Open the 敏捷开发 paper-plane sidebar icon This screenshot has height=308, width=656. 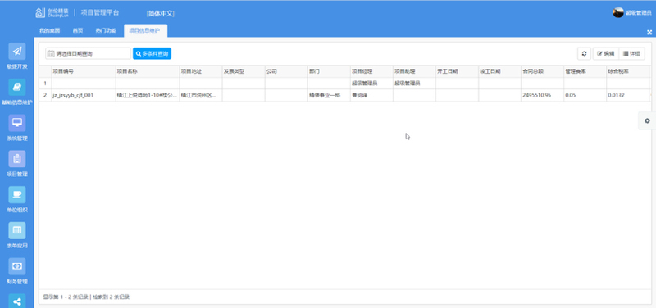coord(16,51)
